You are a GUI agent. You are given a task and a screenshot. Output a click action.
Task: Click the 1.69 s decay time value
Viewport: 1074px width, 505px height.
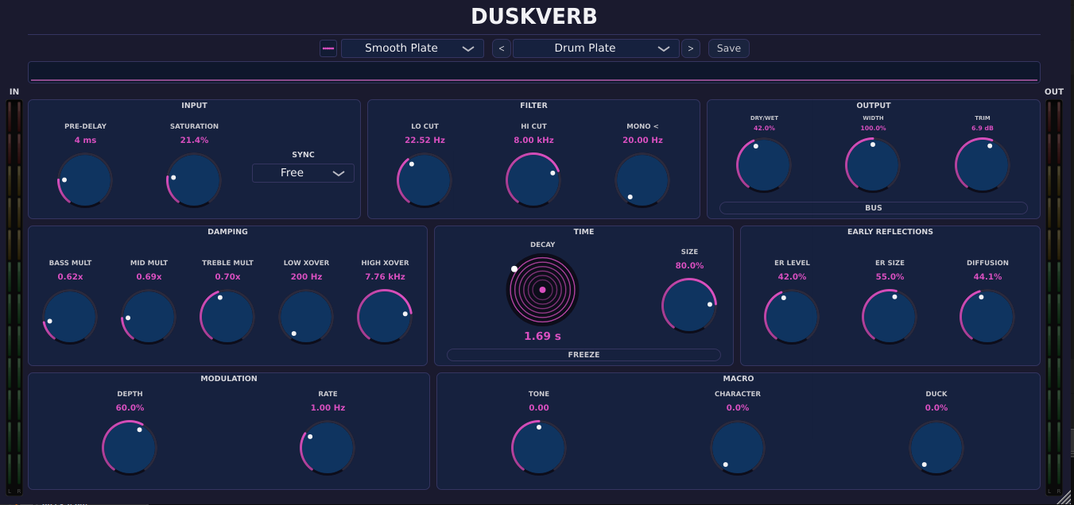542,337
